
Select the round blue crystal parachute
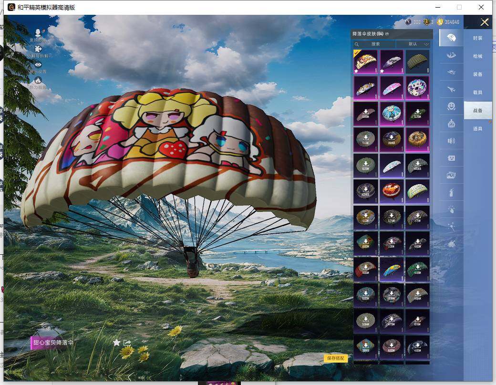click(392, 114)
